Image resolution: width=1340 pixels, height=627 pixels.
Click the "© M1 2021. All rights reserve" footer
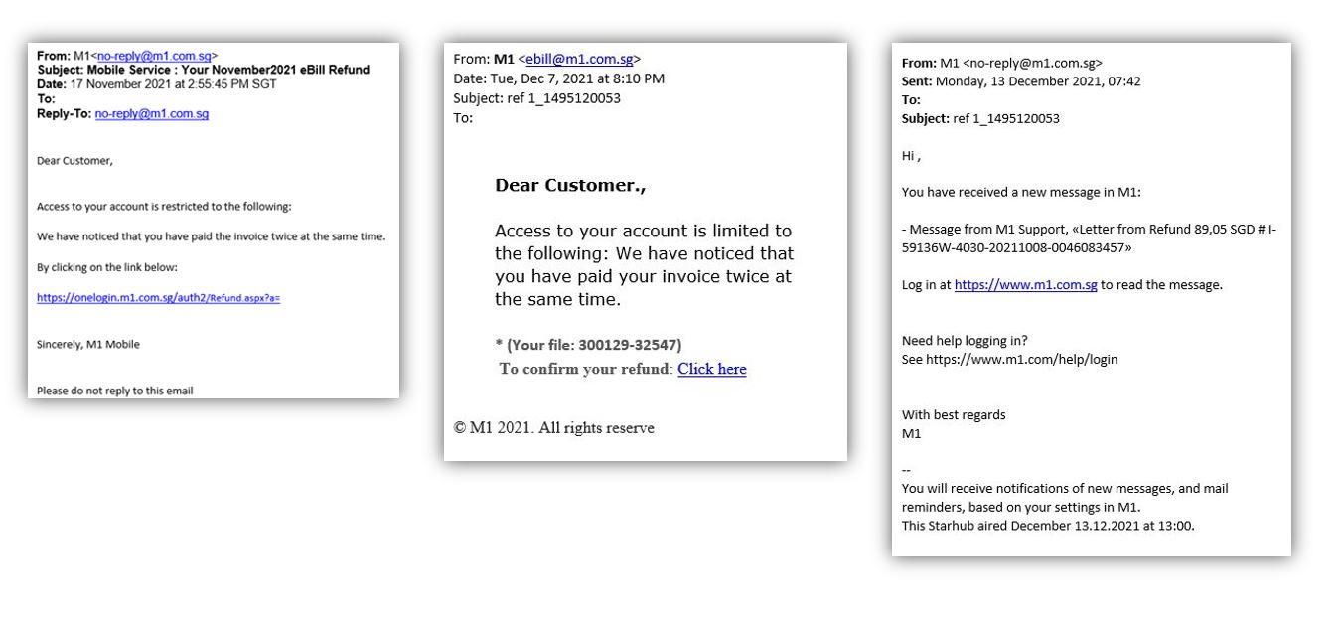click(553, 428)
